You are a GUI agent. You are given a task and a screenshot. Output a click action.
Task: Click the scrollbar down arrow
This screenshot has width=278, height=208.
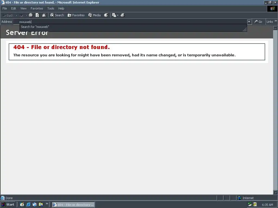coord(275,192)
